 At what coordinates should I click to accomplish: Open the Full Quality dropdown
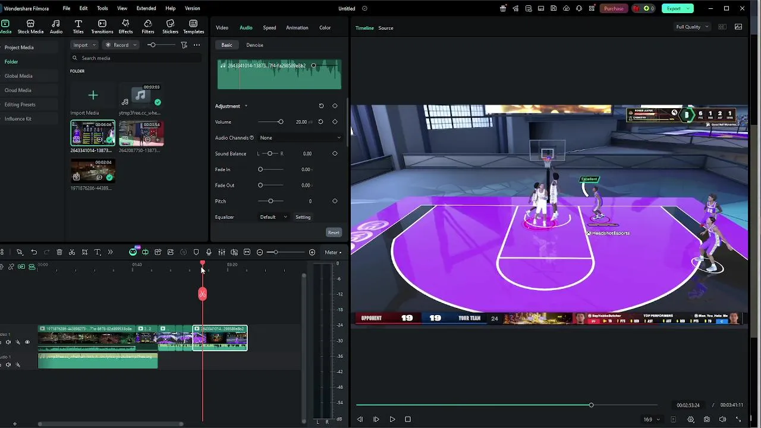[692, 27]
